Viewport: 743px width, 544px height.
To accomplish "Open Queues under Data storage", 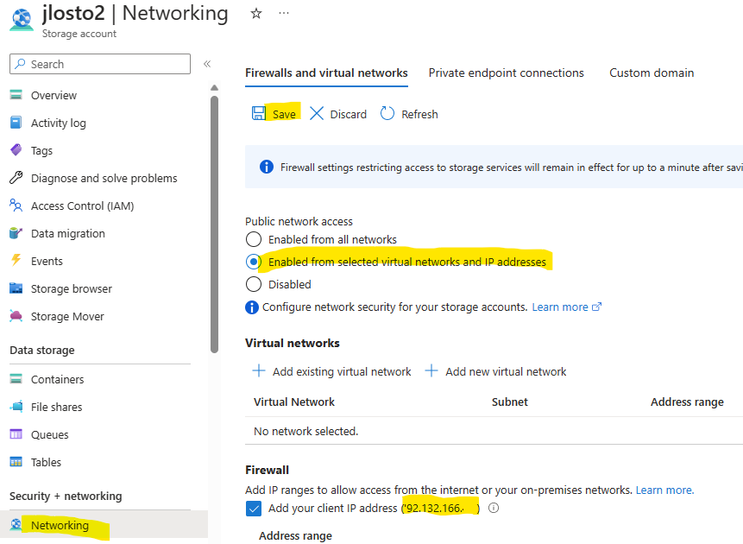I will coord(50,434).
